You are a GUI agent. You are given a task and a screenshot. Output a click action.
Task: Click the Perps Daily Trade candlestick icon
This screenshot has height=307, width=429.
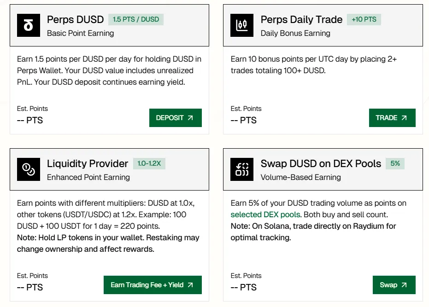(242, 25)
